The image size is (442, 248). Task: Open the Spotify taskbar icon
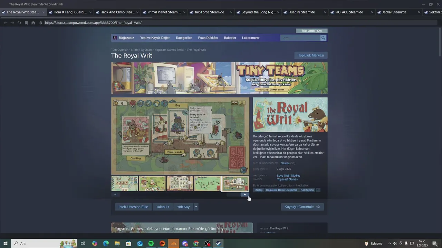(151, 244)
